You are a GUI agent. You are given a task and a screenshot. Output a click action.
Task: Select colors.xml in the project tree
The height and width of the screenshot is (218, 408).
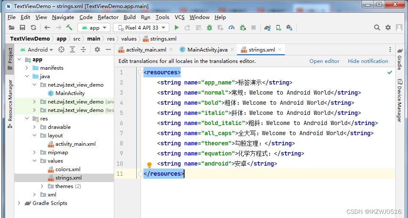[68, 169]
